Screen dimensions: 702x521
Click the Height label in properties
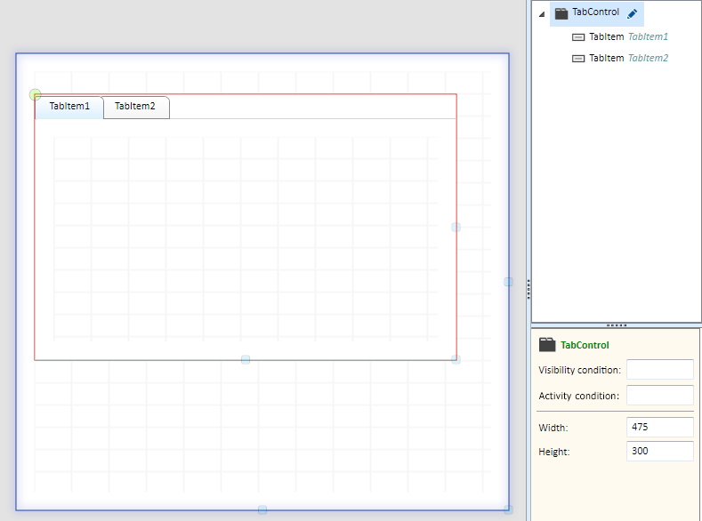(554, 452)
